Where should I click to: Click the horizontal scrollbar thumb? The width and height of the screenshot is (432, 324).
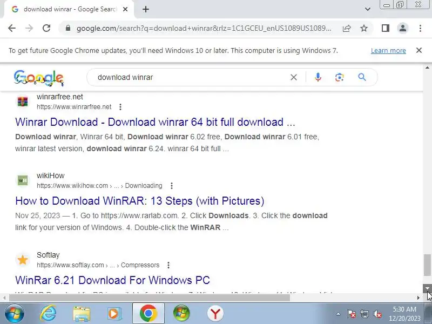pyautogui.click(x=150, y=298)
